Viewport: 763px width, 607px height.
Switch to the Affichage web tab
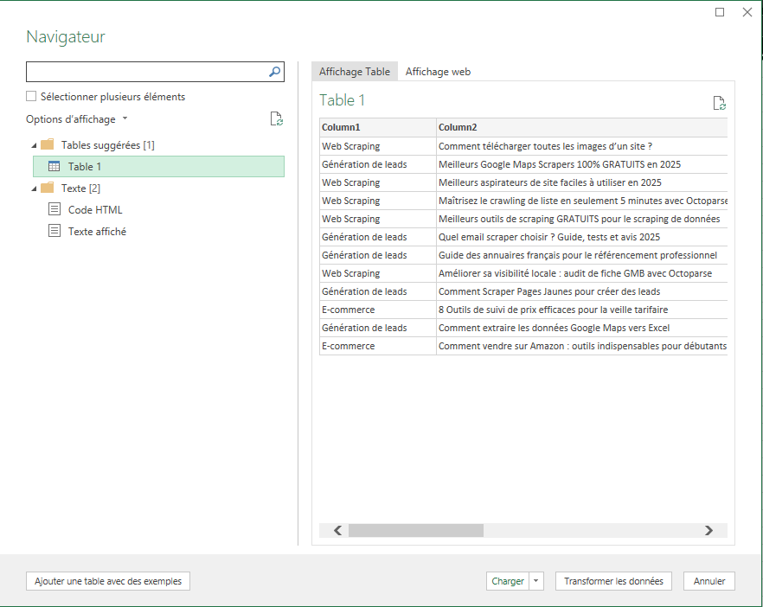(438, 72)
